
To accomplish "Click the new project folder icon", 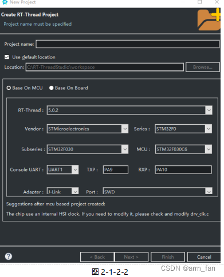I will [209, 19].
